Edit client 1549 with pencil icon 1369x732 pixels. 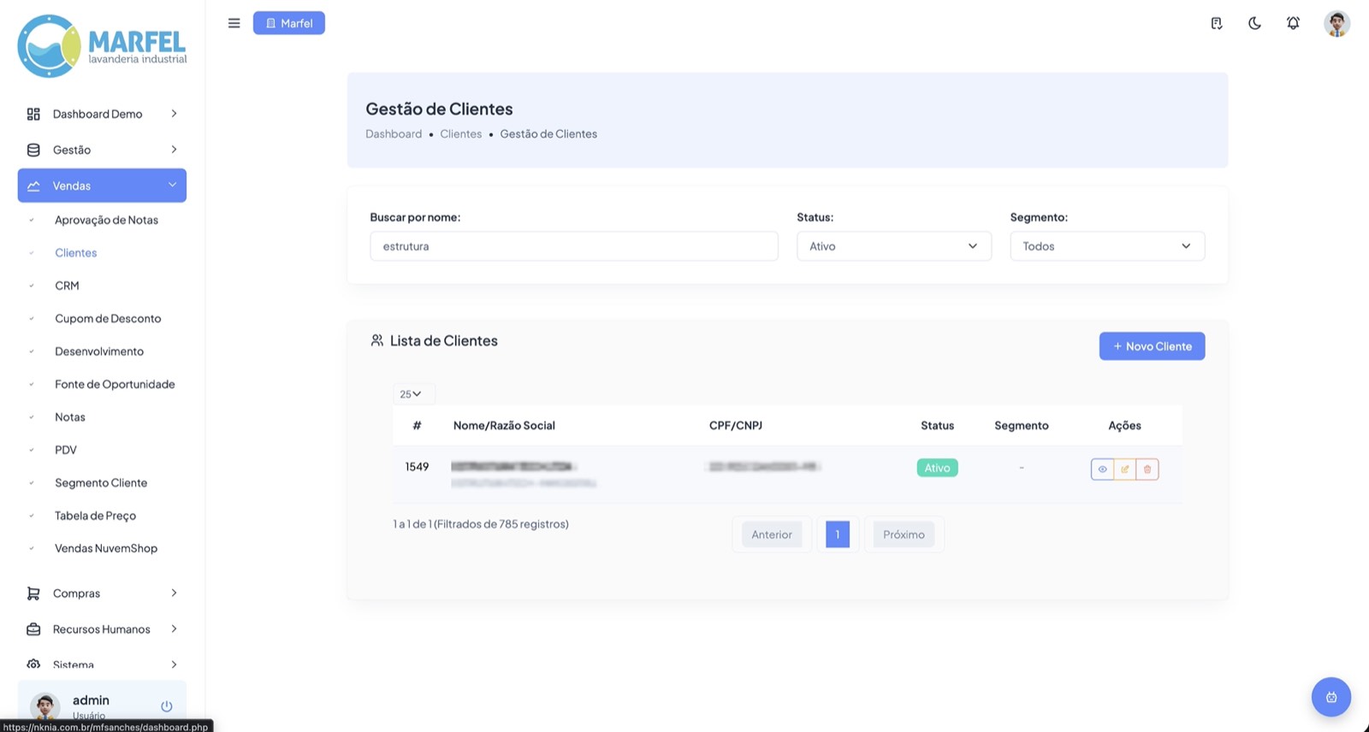click(1125, 469)
